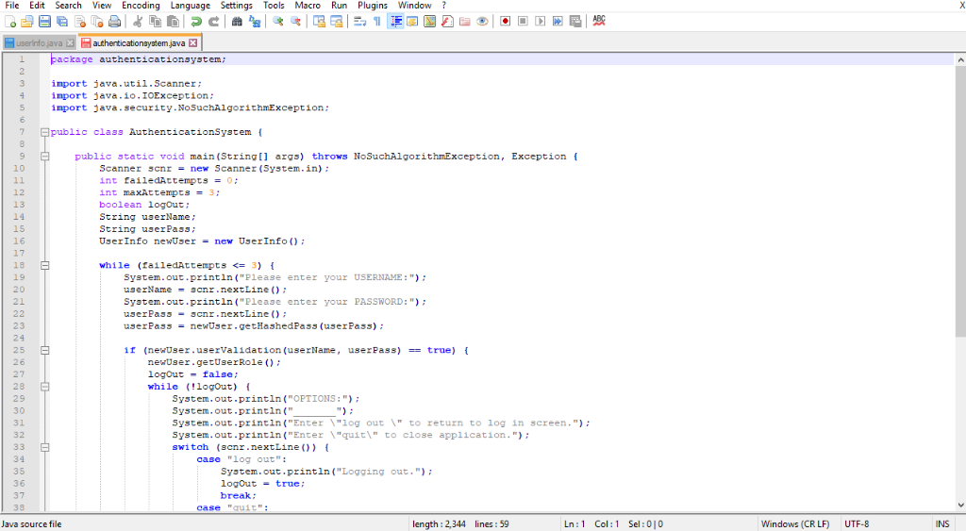Run spell check with the ABC icon
The height and width of the screenshot is (531, 966).
[x=599, y=21]
